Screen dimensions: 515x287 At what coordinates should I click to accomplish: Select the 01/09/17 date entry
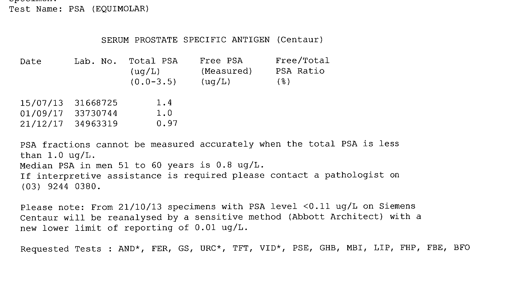(41, 113)
